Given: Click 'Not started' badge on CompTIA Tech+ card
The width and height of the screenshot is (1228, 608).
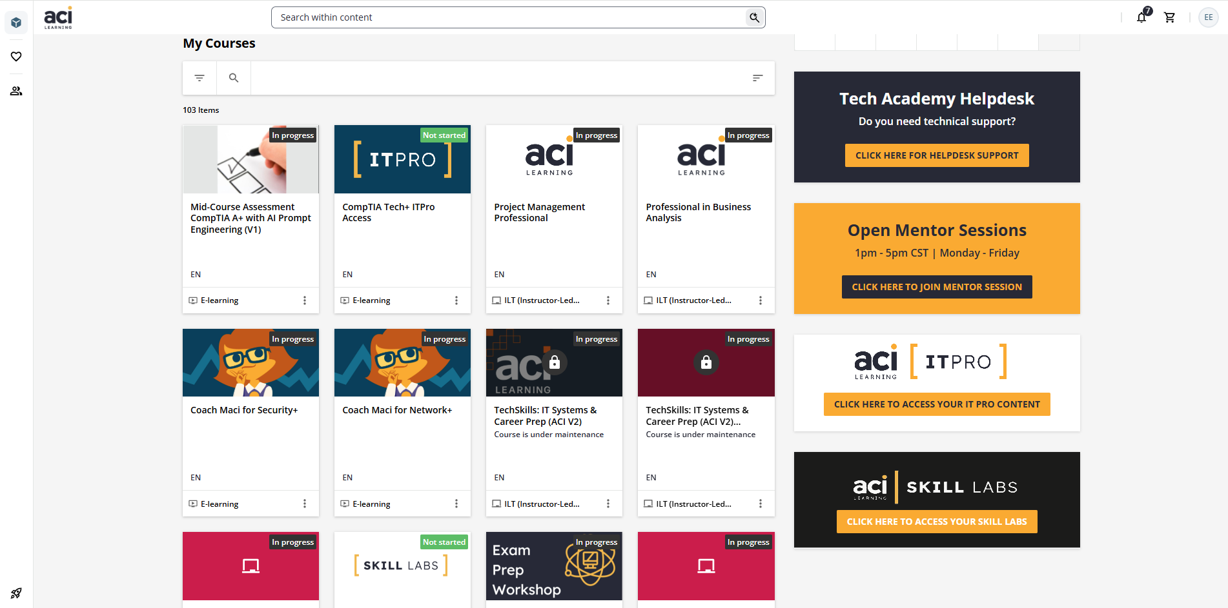Looking at the screenshot, I should point(444,135).
